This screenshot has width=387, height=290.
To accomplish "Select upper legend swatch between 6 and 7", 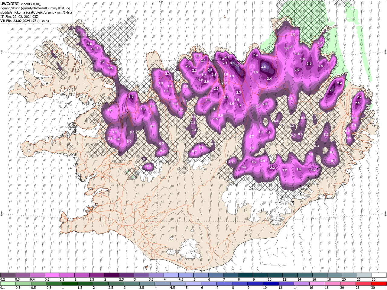I will tap(216, 275).
